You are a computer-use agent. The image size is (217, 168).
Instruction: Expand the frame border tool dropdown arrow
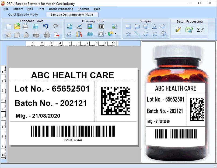pyautogui.click(x=106, y=34)
